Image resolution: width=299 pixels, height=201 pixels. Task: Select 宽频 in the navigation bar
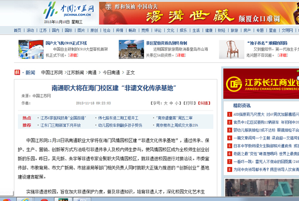tap(145, 30)
